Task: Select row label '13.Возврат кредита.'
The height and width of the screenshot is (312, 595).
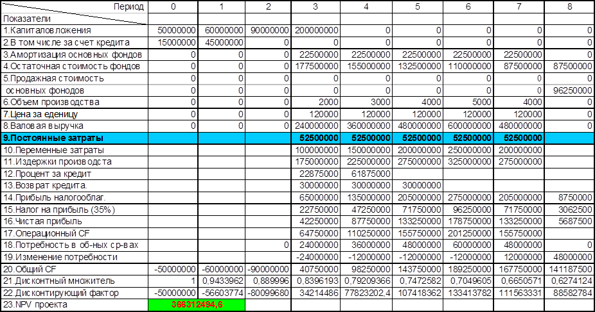Action: 45,186
